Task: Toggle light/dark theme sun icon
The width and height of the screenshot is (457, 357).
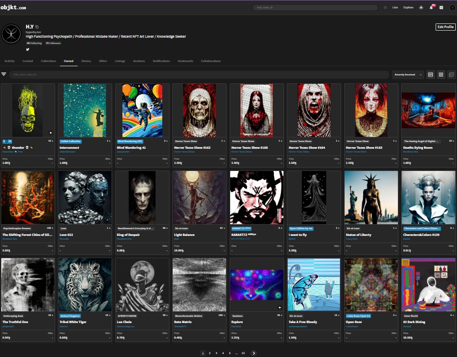Action: (x=421, y=8)
